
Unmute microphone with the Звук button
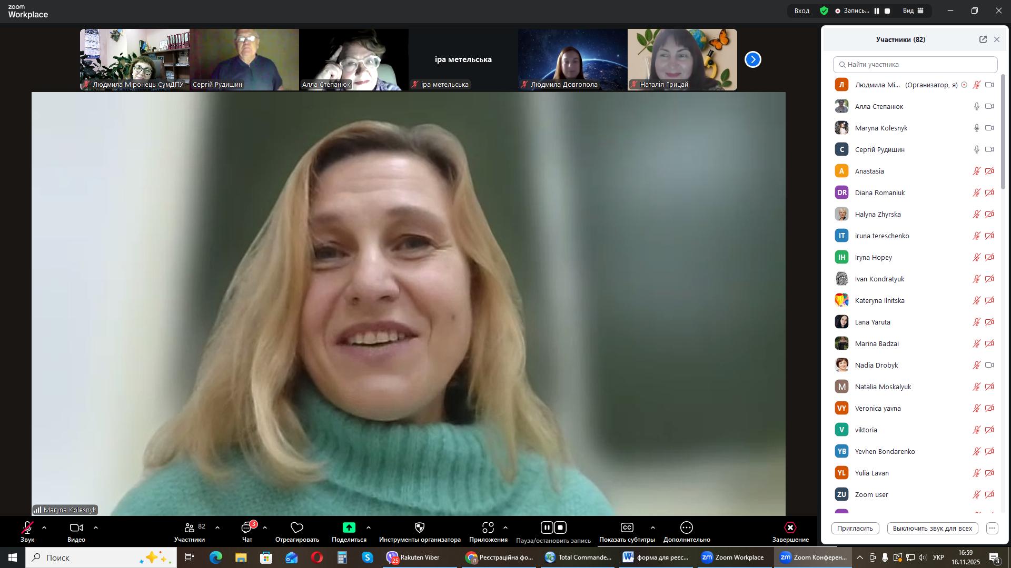[x=27, y=528]
